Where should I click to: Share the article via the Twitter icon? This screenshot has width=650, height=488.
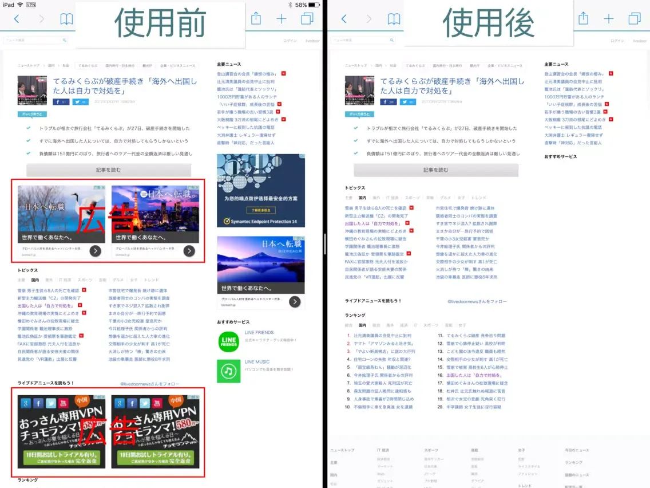pos(80,102)
